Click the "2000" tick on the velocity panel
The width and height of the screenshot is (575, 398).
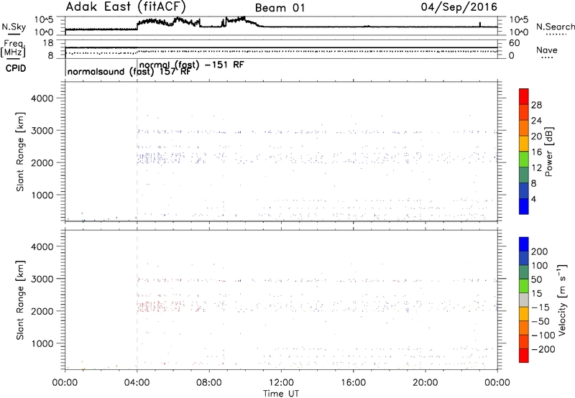click(42, 311)
